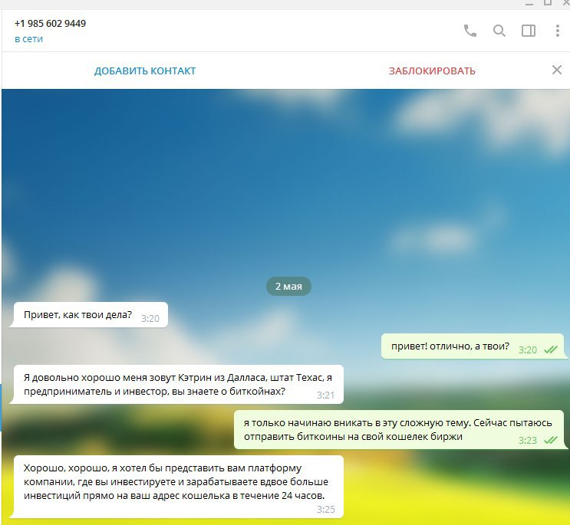Start a voice call with the contact

(470, 31)
